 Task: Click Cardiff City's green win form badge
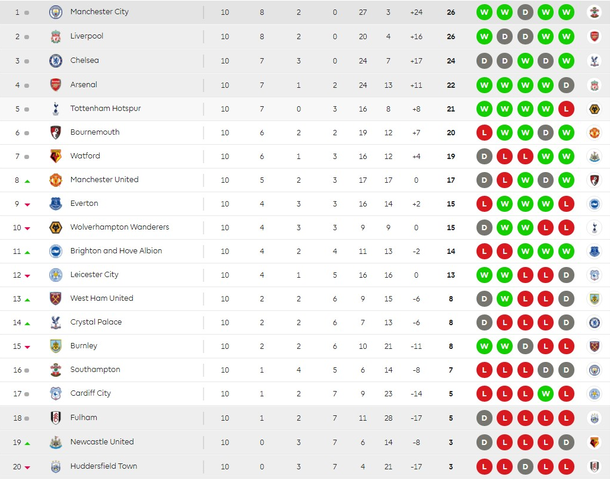(x=546, y=393)
